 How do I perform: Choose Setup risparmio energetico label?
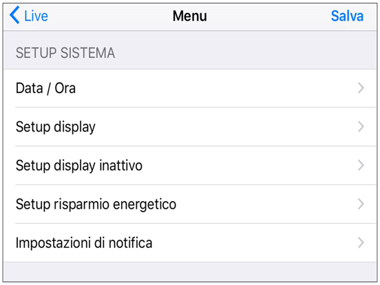96,204
